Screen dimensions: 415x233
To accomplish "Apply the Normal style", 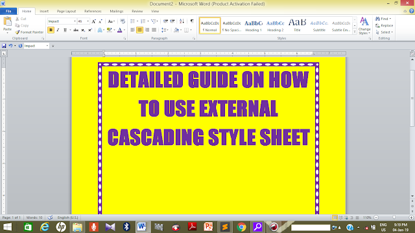I will pos(209,26).
